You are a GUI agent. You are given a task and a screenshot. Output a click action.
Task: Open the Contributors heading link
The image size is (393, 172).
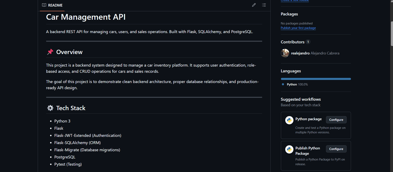click(x=293, y=42)
